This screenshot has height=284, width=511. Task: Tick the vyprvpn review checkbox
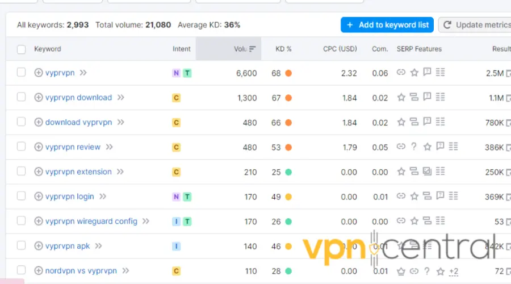[x=21, y=147]
